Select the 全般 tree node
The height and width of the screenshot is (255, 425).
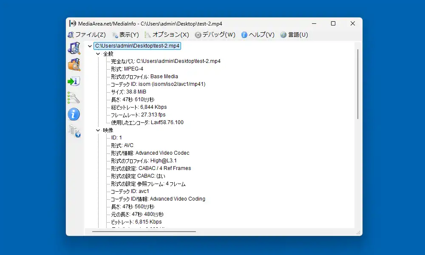[x=108, y=54]
